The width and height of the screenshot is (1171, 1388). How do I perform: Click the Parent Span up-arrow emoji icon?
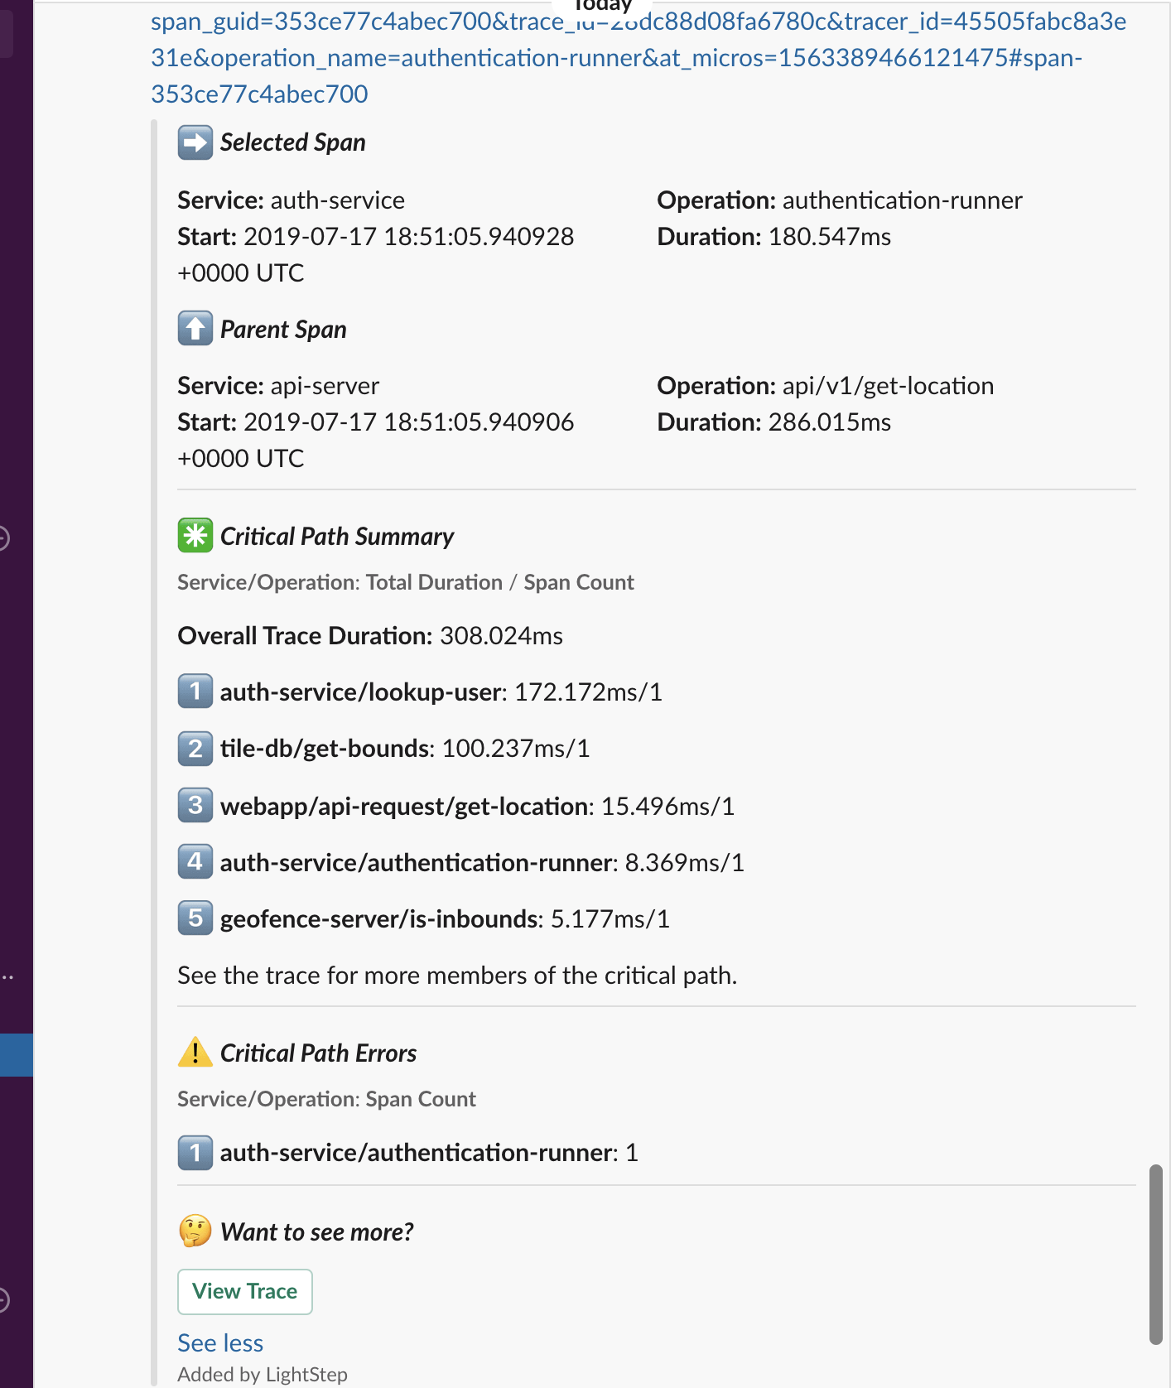(195, 328)
